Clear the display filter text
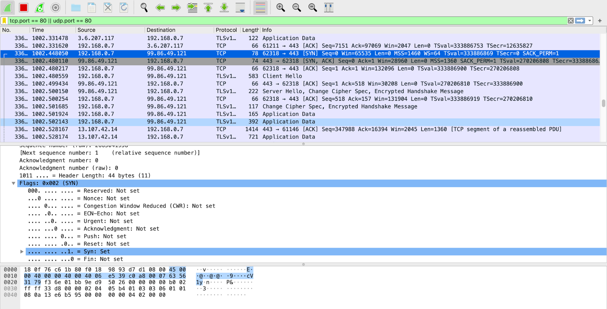 point(571,21)
